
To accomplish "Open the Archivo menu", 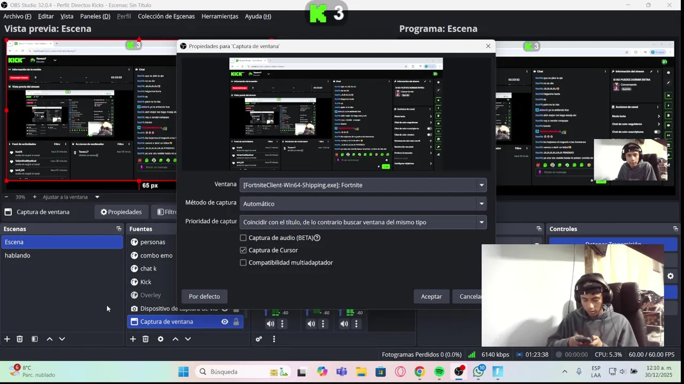I will (17, 17).
